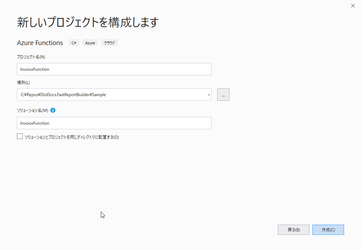
Task: Click the same-directory checkbox label text
Action: (x=72, y=137)
